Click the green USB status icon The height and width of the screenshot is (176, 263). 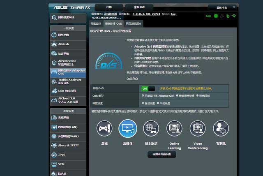[x=234, y=16]
